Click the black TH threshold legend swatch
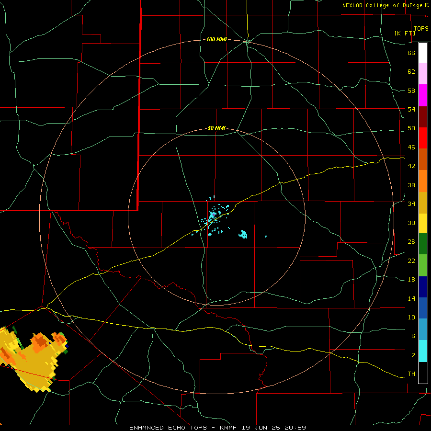The image size is (431, 431). coord(423,373)
